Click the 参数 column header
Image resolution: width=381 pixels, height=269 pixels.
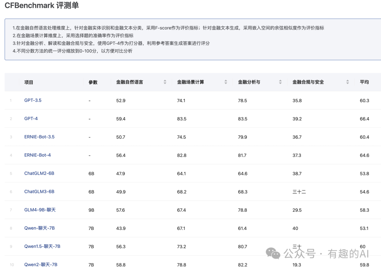(93, 82)
